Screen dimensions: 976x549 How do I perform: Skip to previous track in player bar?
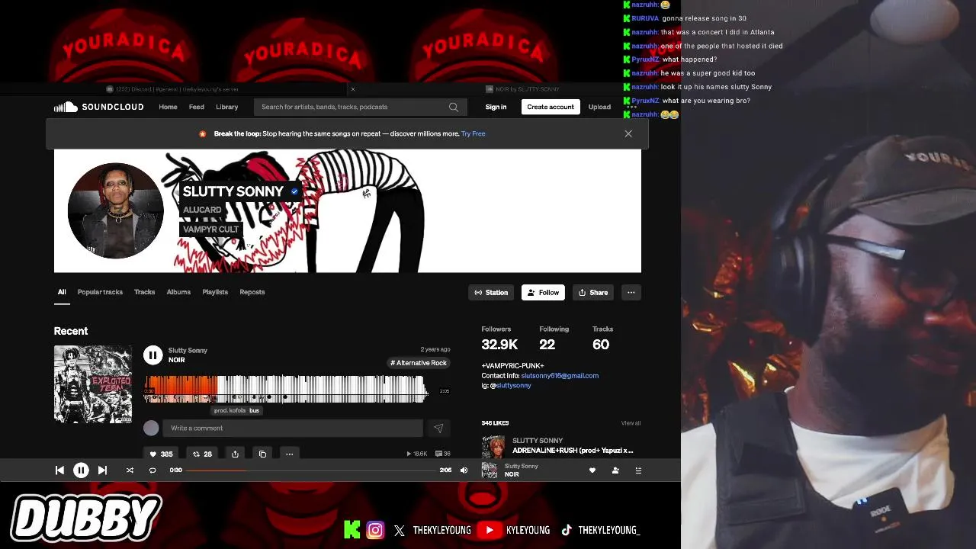click(x=59, y=470)
